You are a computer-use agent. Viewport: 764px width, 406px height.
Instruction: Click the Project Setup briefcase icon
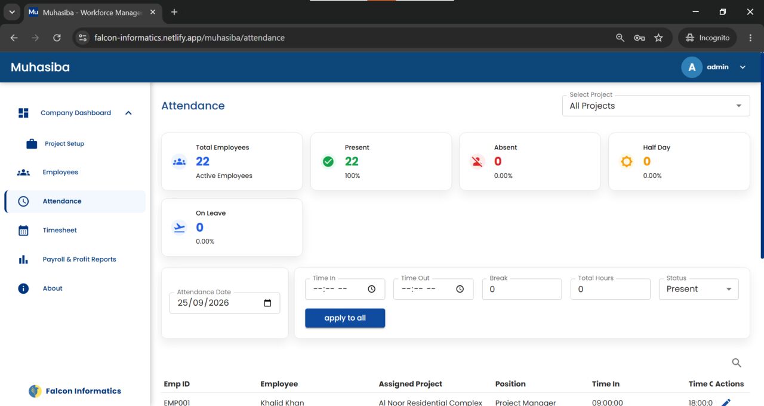pos(32,144)
